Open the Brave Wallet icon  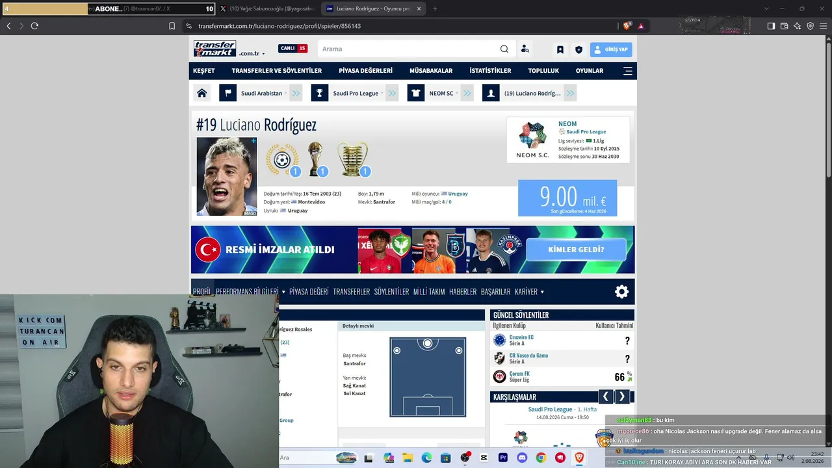(784, 26)
